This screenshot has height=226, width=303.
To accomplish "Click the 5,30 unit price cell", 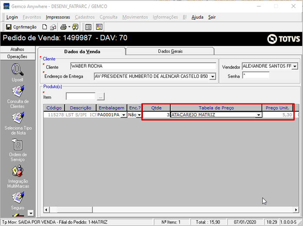I will point(277,115).
